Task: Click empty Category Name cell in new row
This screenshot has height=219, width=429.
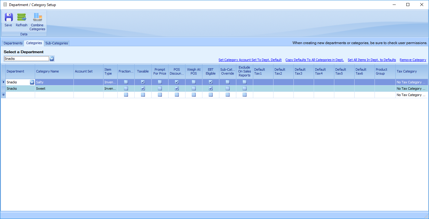Action: click(x=54, y=95)
